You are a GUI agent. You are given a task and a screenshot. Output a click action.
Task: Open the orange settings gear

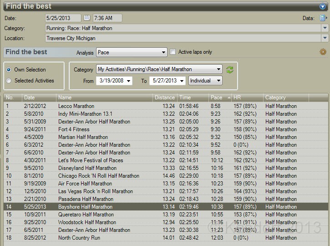click(323, 52)
